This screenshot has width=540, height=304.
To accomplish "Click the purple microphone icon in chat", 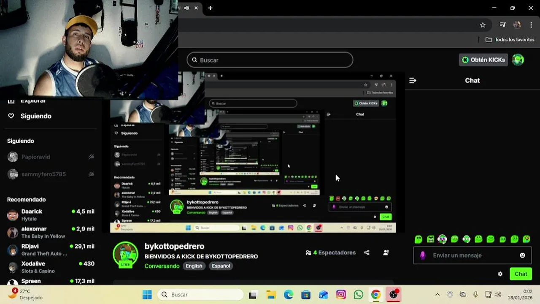I will (423, 255).
